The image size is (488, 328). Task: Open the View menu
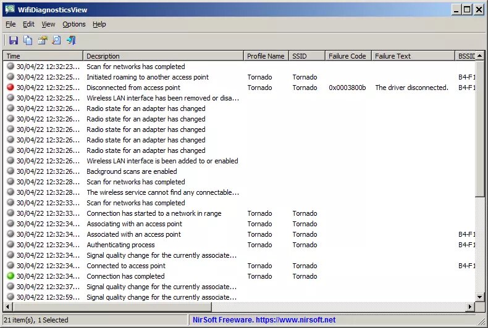(48, 24)
